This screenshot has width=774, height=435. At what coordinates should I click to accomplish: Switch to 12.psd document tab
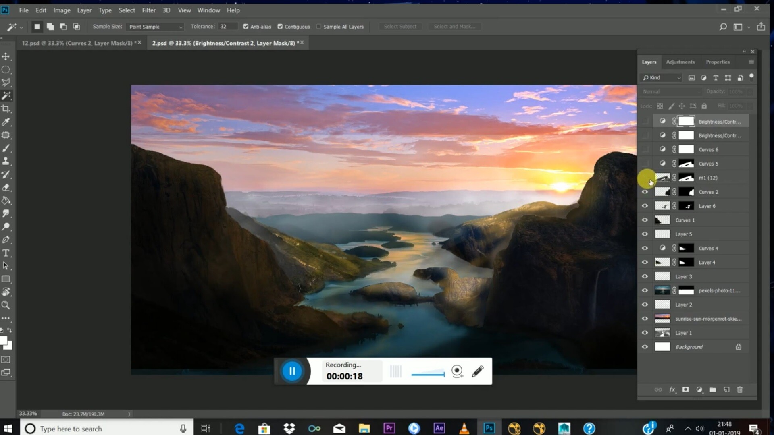pos(77,43)
